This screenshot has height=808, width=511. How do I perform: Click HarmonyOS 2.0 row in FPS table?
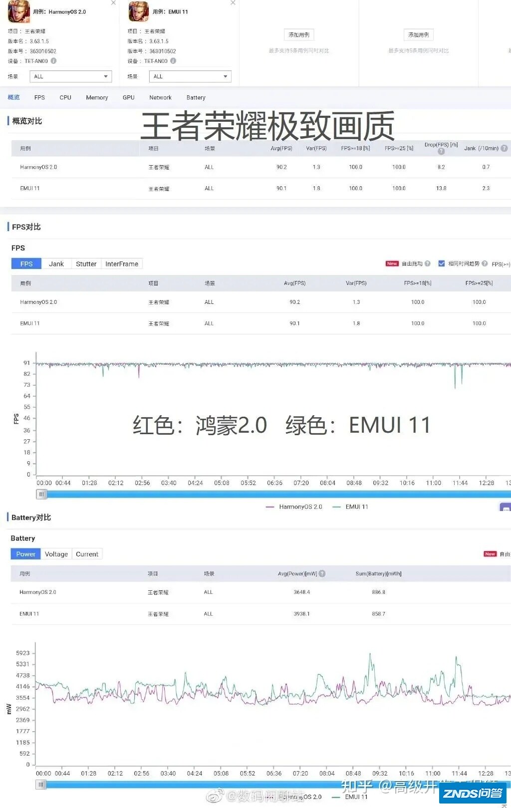(261, 302)
